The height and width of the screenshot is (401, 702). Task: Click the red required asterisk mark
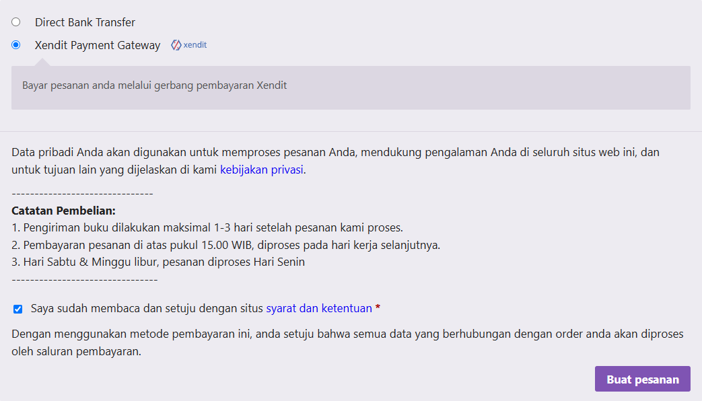(x=378, y=308)
